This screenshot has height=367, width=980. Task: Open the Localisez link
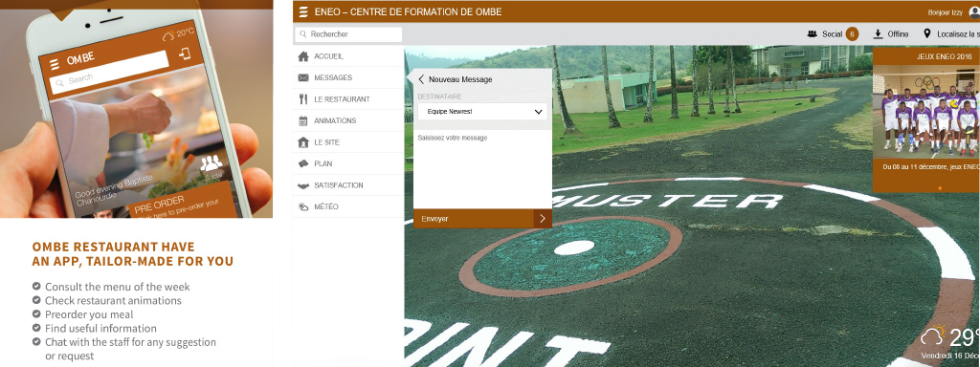[x=958, y=34]
